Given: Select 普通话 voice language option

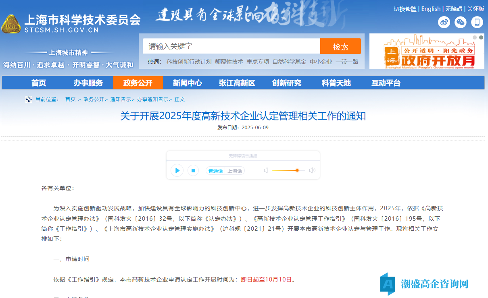Looking at the screenshot, I should click(x=215, y=171).
